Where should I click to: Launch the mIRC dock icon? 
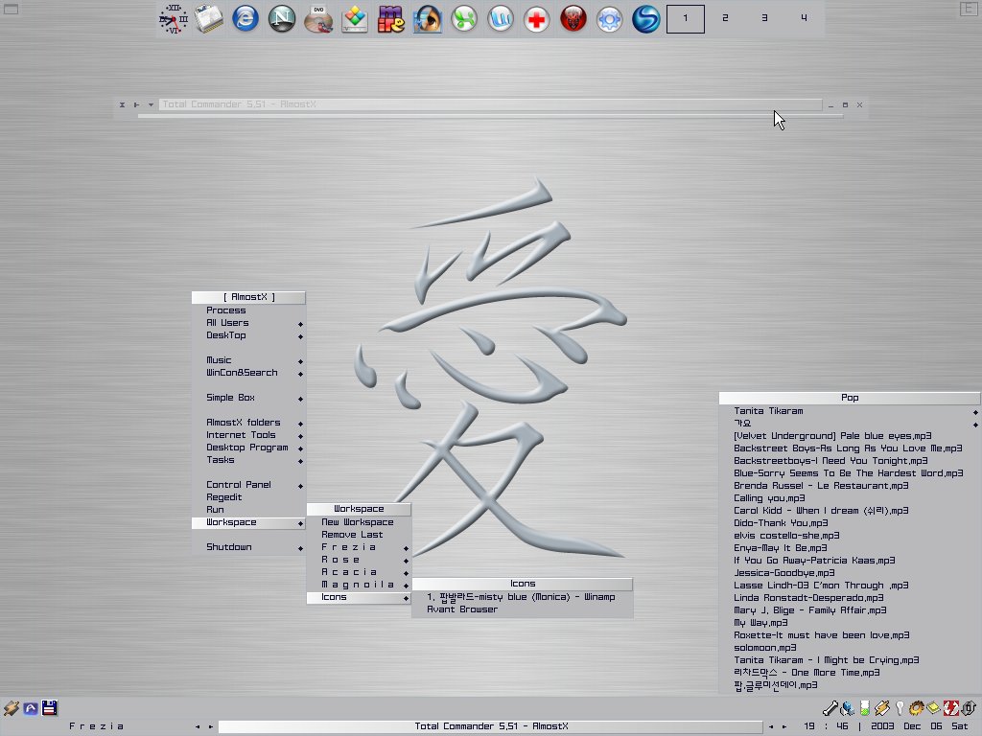point(391,18)
